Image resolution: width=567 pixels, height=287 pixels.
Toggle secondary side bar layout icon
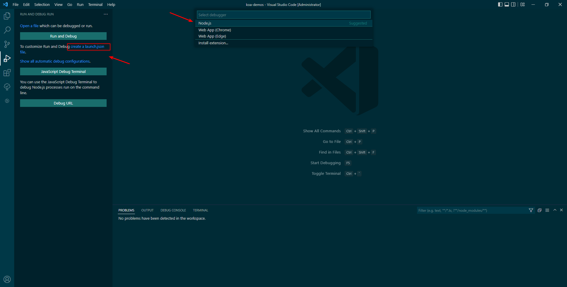pyautogui.click(x=513, y=4)
